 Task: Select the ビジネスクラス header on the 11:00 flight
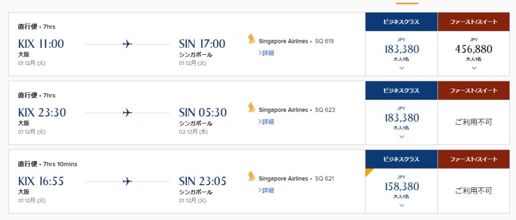tap(402, 22)
